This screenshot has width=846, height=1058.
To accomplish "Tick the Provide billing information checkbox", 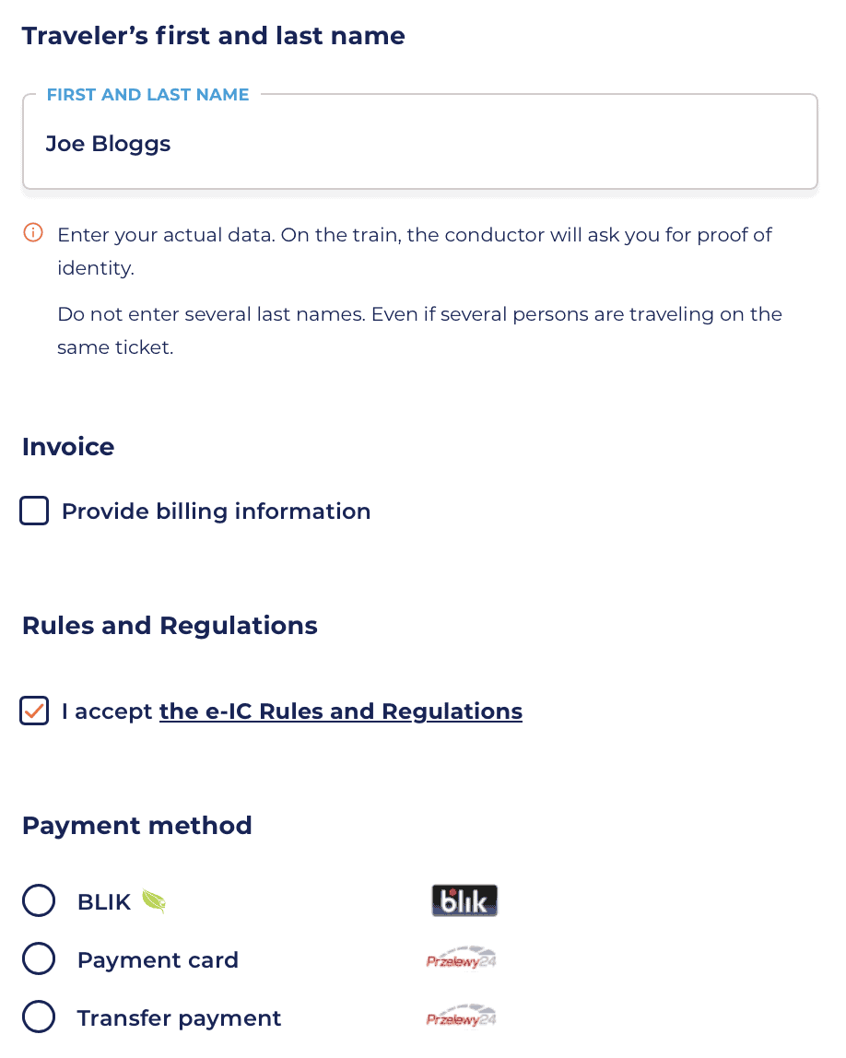I will click(x=34, y=511).
